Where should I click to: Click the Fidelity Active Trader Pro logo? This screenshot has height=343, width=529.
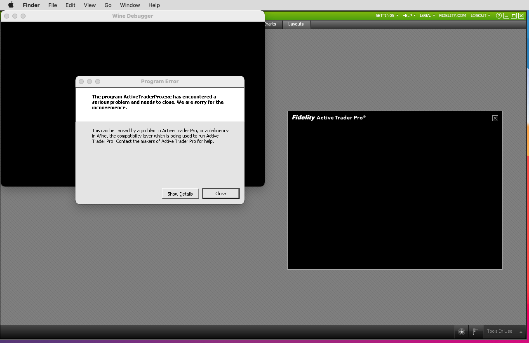coord(329,118)
